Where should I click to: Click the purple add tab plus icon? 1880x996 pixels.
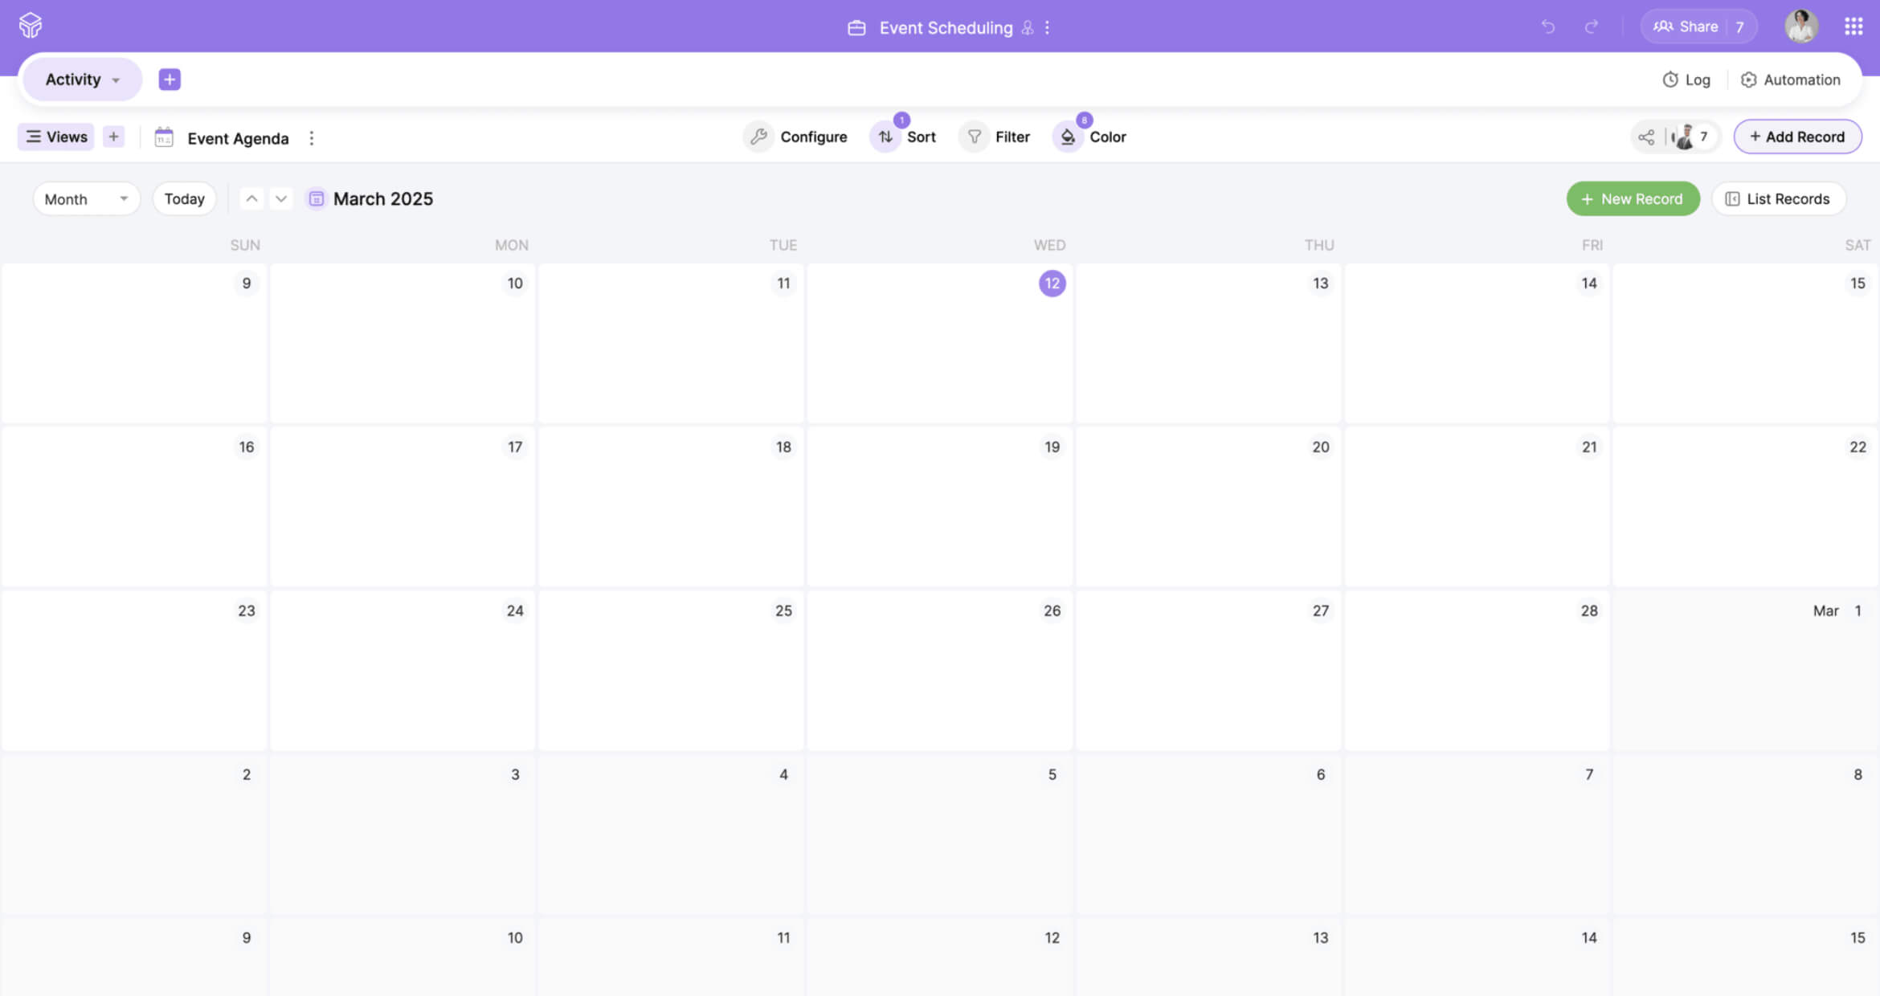(170, 80)
